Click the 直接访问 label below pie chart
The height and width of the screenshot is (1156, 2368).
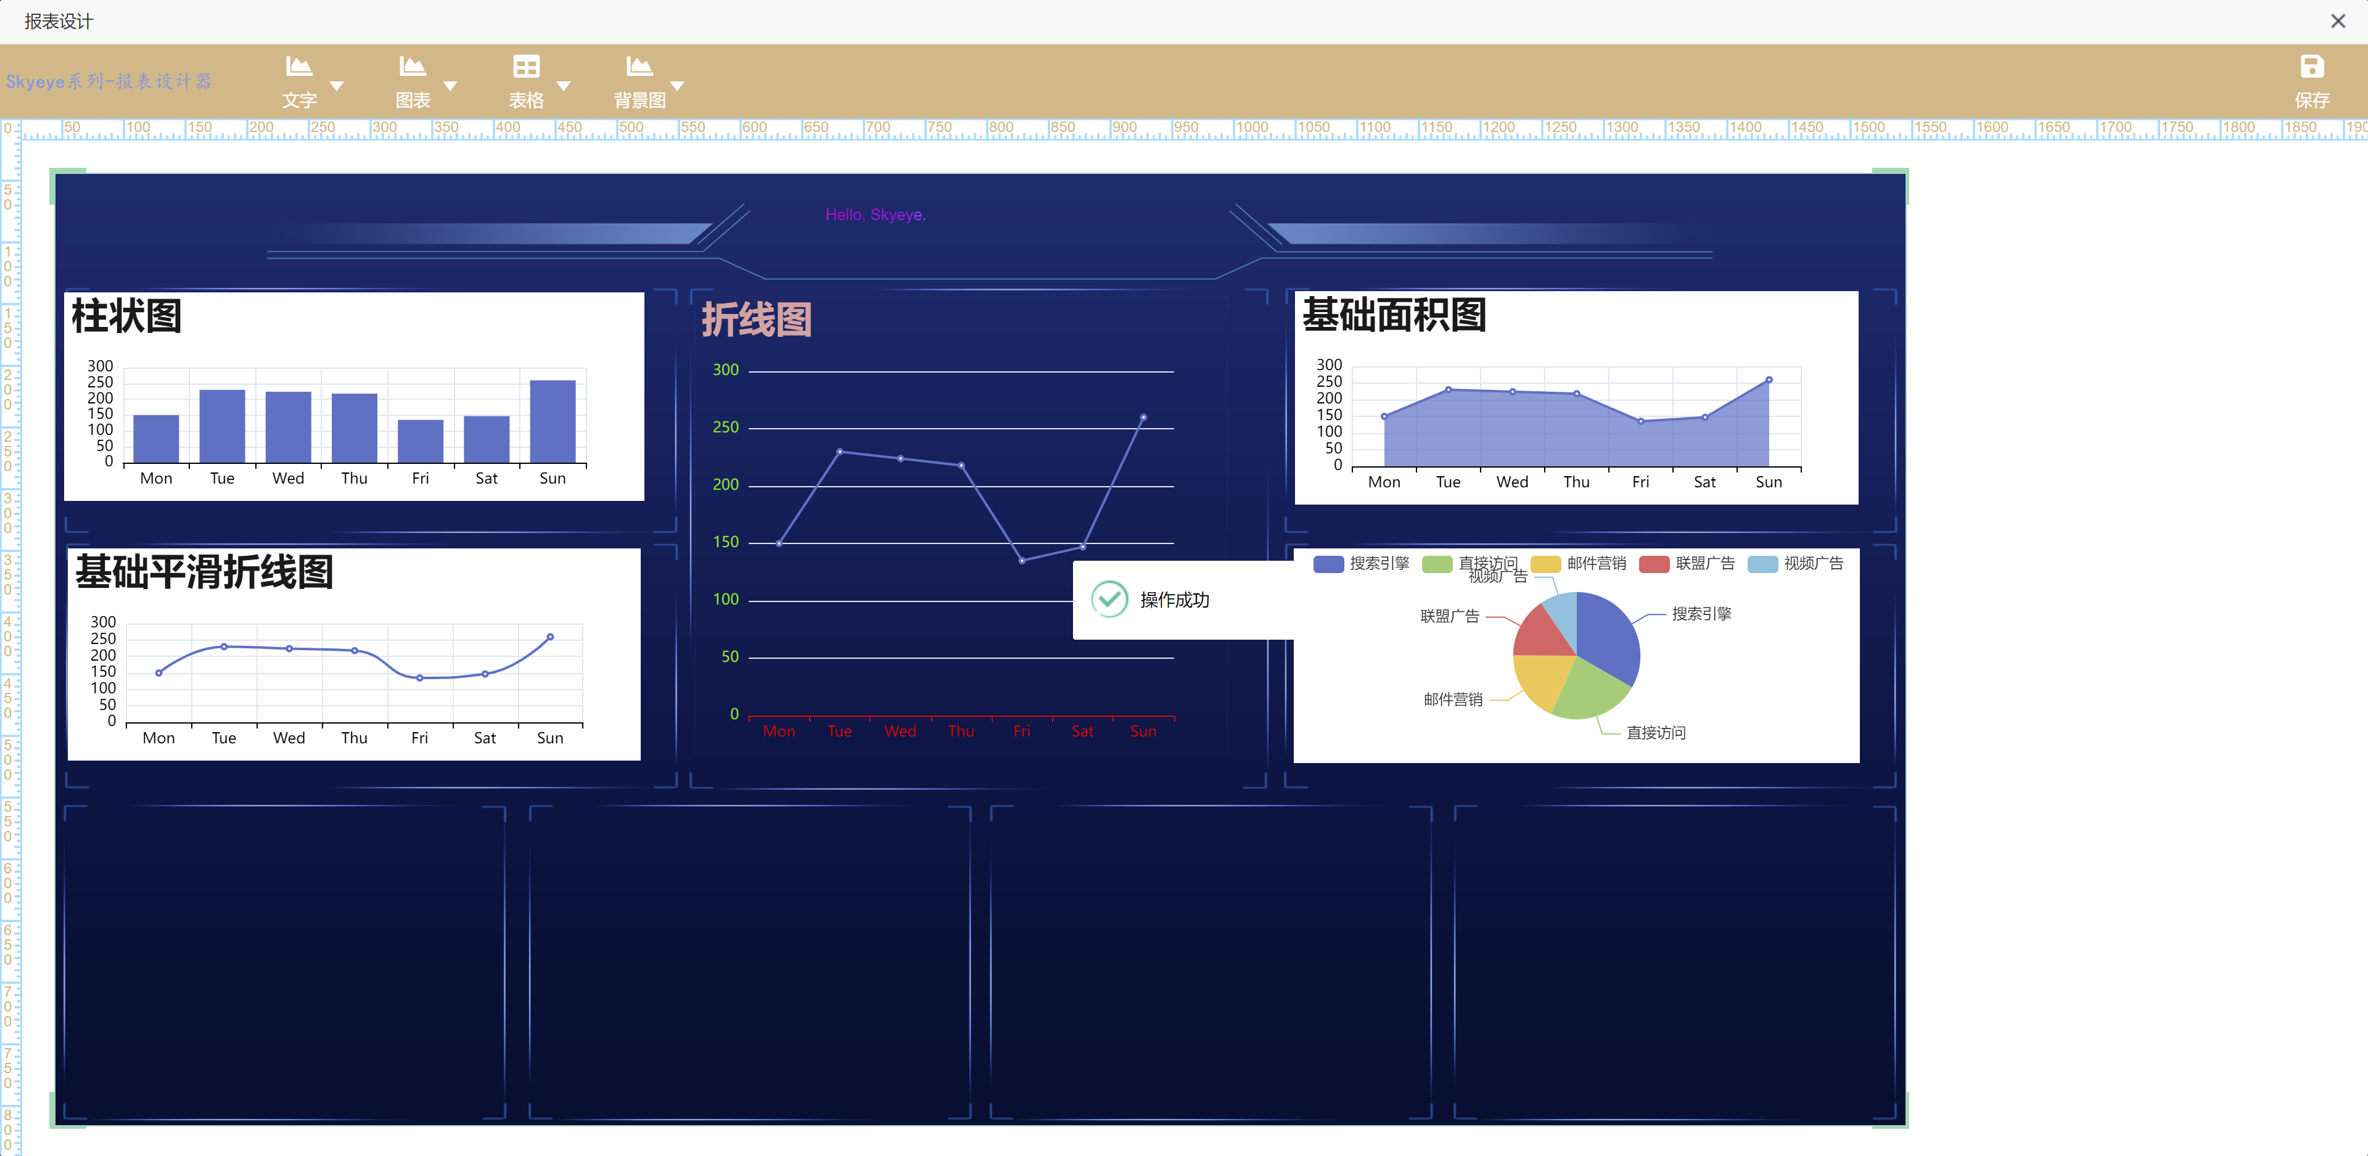point(1656,732)
